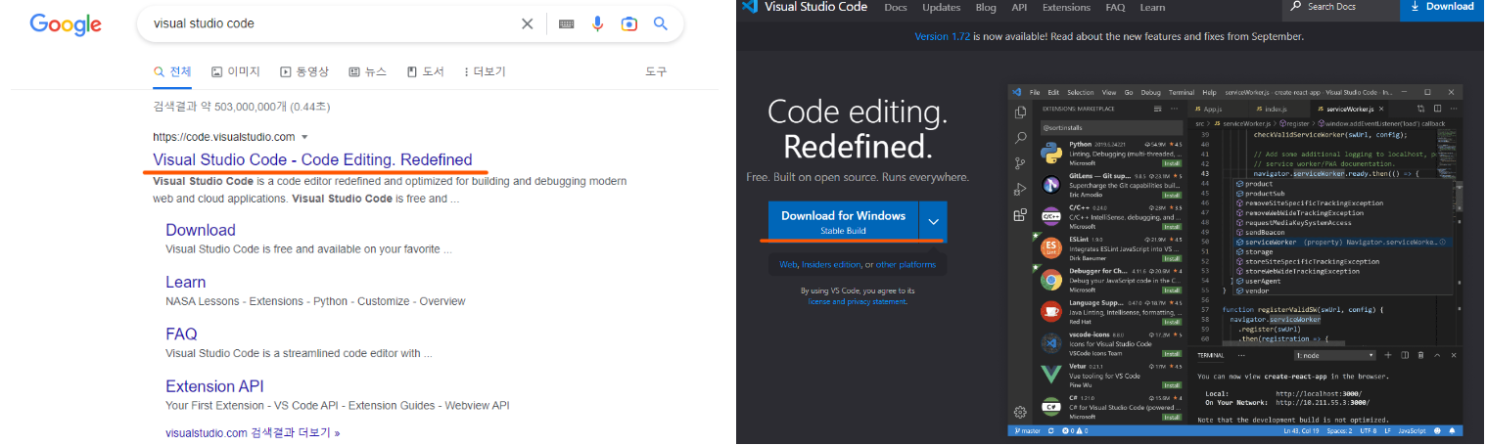Click the Download for Windows Stable Build button

pyautogui.click(x=843, y=221)
